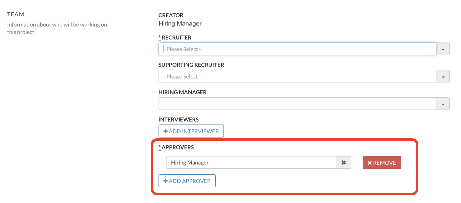The width and height of the screenshot is (461, 203).
Task: Click the Interviewers field label
Action: (178, 119)
